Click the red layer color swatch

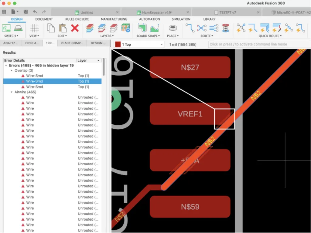coord(118,44)
